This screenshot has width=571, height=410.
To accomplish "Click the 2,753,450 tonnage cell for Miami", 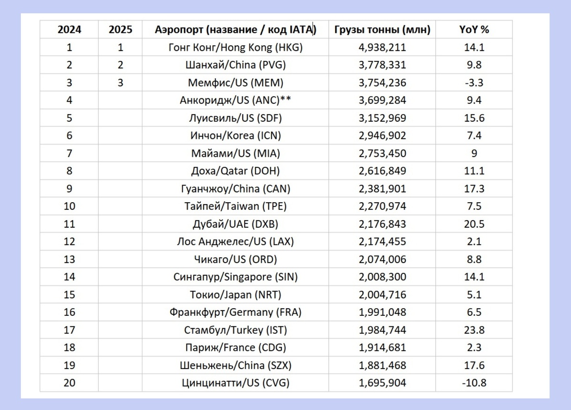I will (x=383, y=153).
